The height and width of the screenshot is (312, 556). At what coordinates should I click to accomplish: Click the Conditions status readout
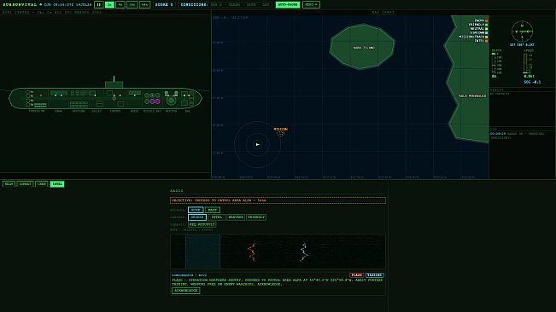pyautogui.click(x=225, y=4)
